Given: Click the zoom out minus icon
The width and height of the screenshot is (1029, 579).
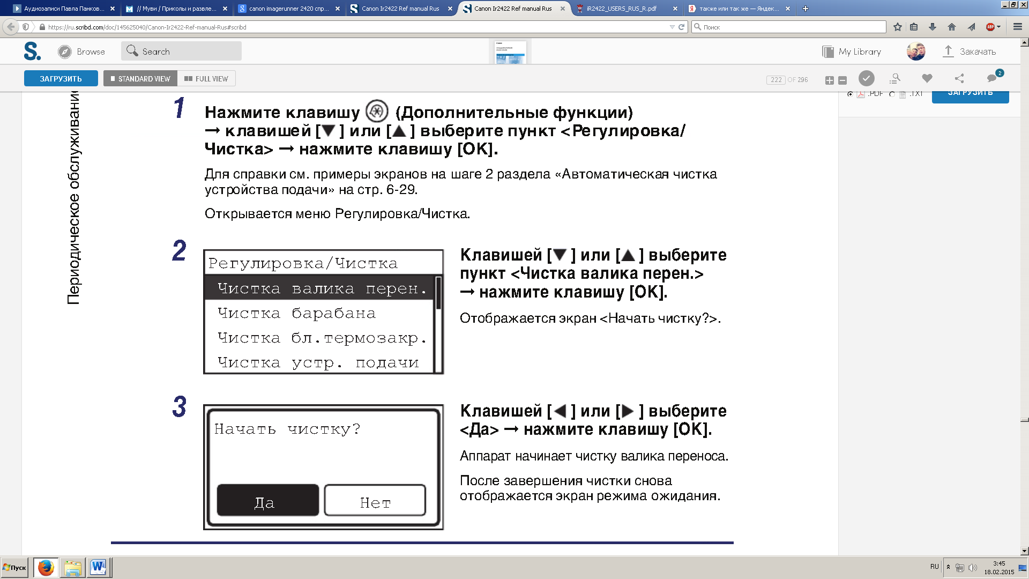Looking at the screenshot, I should [842, 80].
